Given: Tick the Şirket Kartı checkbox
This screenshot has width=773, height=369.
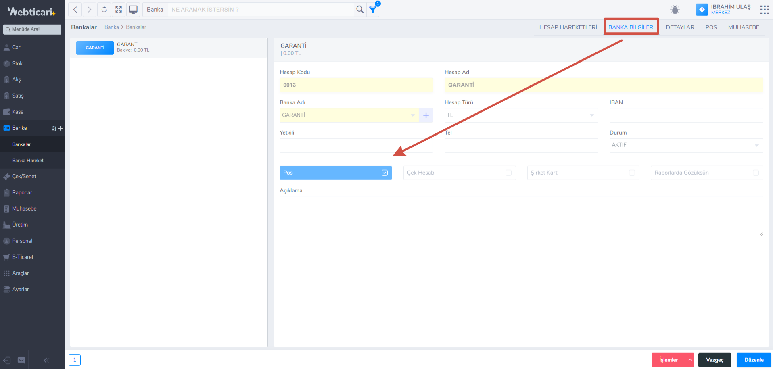Looking at the screenshot, I should coord(632,173).
